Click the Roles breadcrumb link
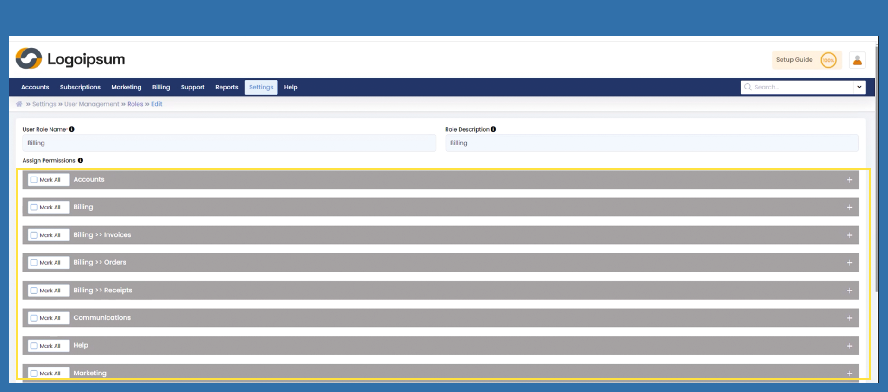888x392 pixels. click(x=135, y=104)
